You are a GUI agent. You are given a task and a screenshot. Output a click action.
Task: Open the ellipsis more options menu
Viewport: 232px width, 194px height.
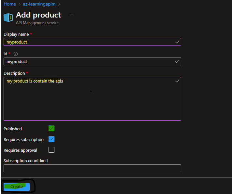(x=71, y=15)
